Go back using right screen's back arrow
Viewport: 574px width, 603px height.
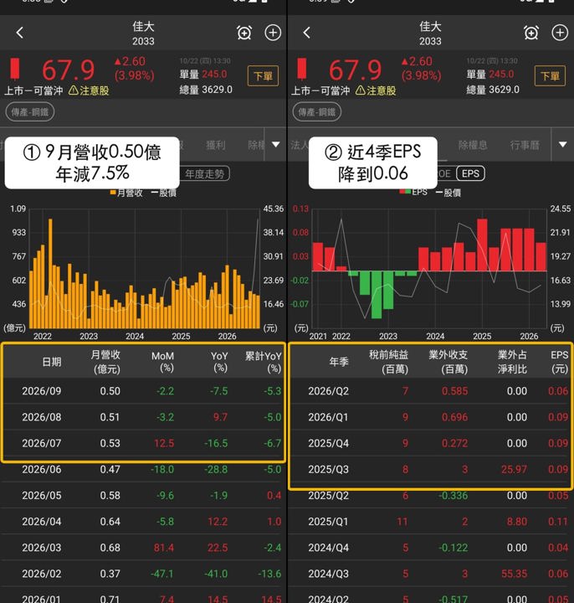306,33
